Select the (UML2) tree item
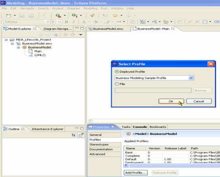Viewport: 220px width, 177px height. coord(40,55)
